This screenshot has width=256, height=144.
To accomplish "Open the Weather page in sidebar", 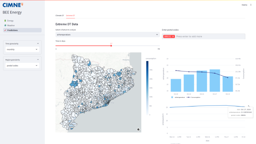I will point(11,25).
